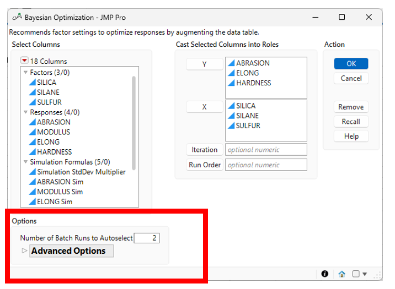
Task: Click the Select Columns list scrollbar
Action: pyautogui.click(x=134, y=121)
